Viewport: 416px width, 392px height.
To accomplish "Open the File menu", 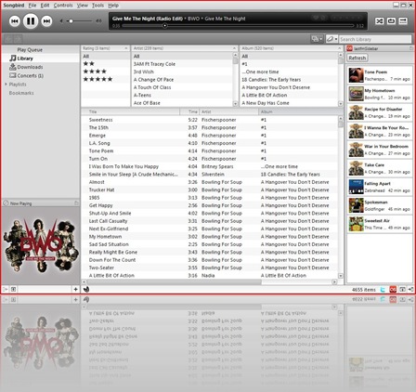I will pyautogui.click(x=32, y=6).
